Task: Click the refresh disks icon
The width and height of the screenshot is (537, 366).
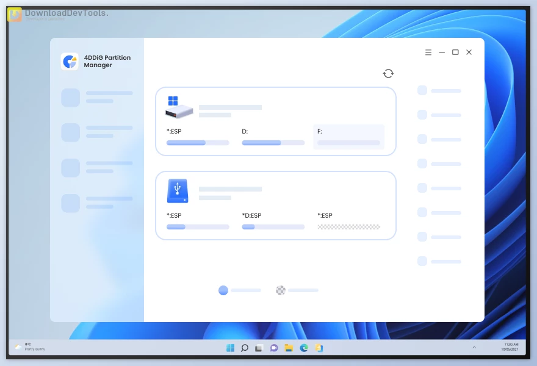Action: (389, 73)
